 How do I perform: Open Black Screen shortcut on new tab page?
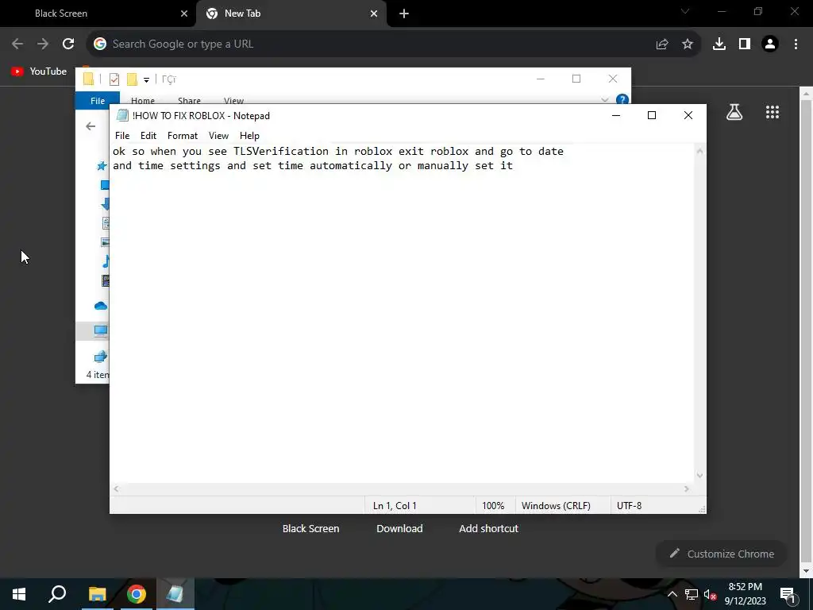click(x=310, y=528)
